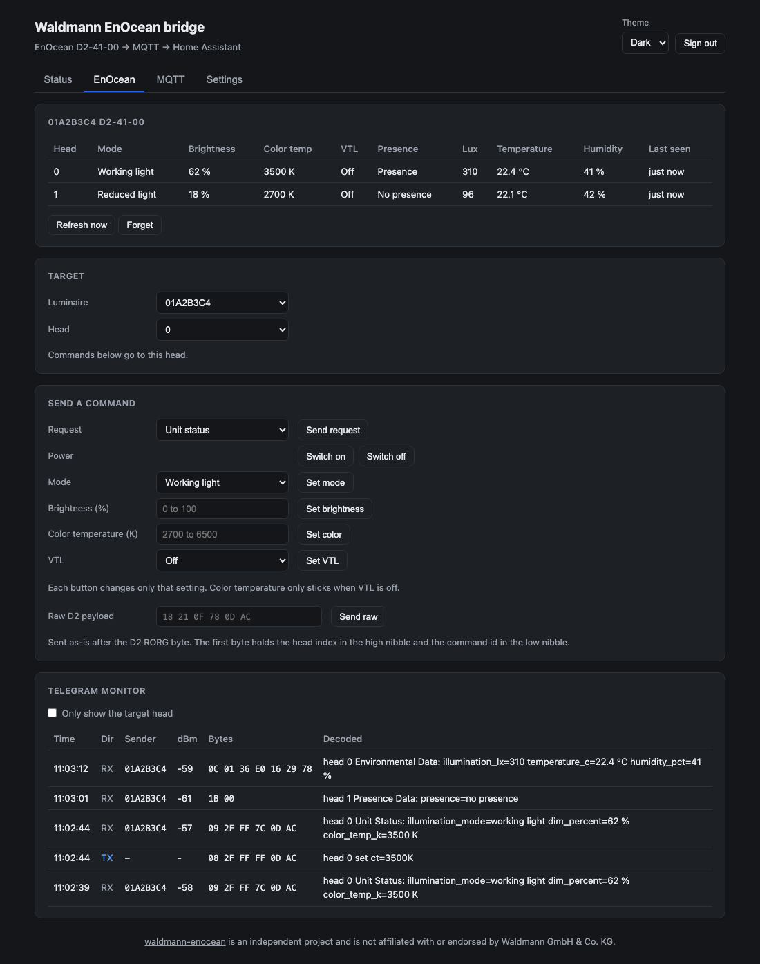Viewport: 760px width, 964px height.
Task: Click the 11:02:39 telegram time
Action: [x=71, y=887]
